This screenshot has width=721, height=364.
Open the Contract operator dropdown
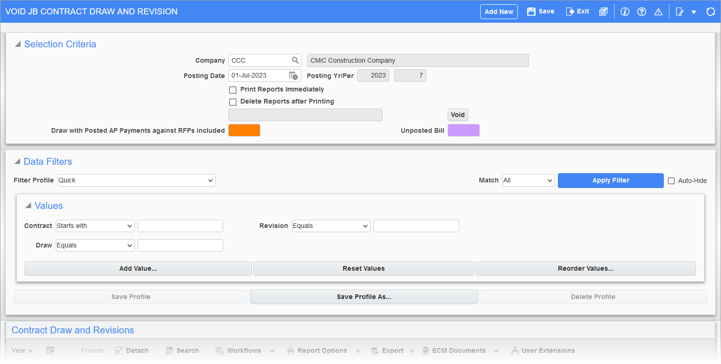coord(95,226)
